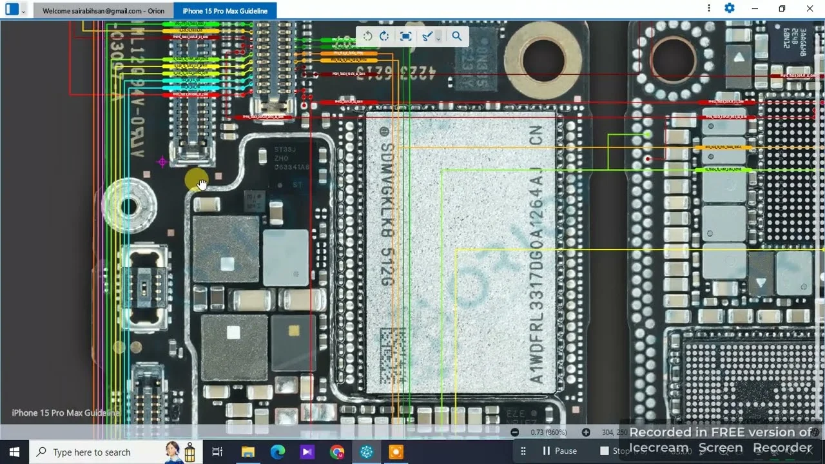Switch to the Welcome Orion tab

pos(103,11)
